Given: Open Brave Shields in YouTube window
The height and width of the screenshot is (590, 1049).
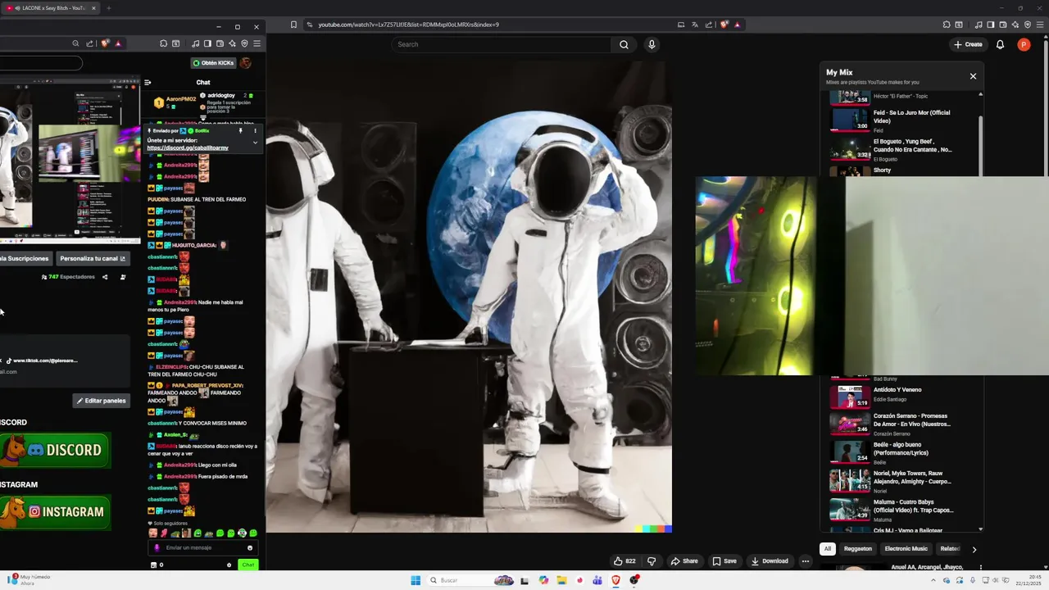Looking at the screenshot, I should pos(724,25).
